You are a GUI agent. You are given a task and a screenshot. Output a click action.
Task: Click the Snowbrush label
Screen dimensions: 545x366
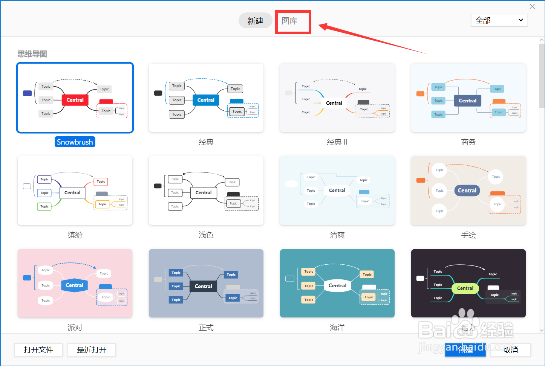[x=75, y=142]
